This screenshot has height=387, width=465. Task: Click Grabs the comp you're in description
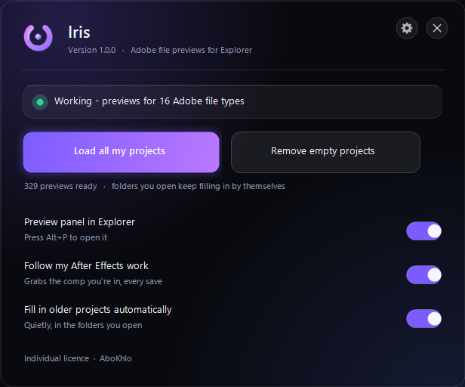[x=93, y=282]
